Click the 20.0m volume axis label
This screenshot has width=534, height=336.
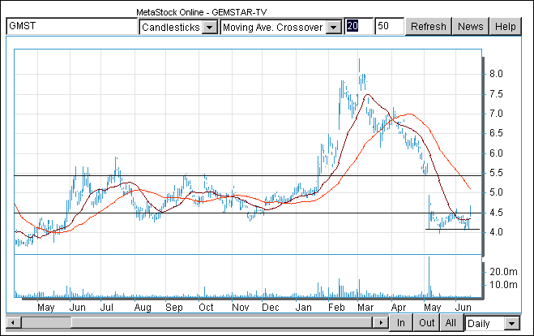[503, 272]
